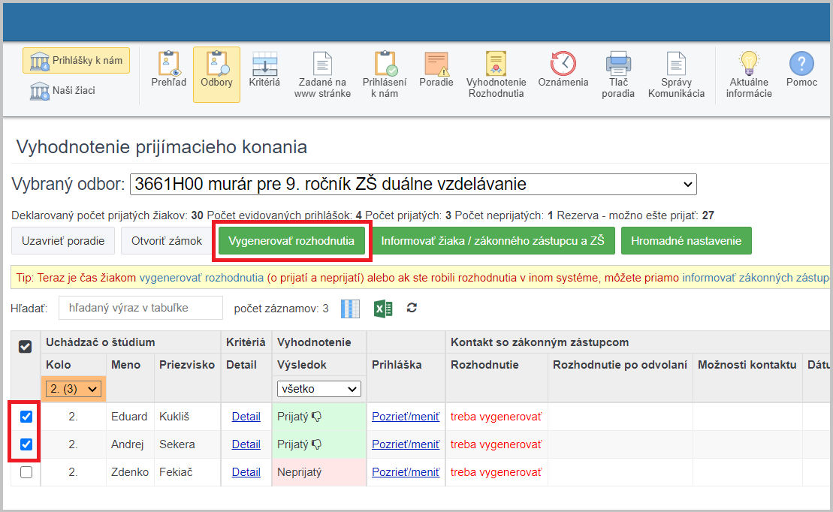833x512 pixels.
Task: Open Pozrieť/meniť for Zdenko Fekiač
Action: tap(406, 472)
